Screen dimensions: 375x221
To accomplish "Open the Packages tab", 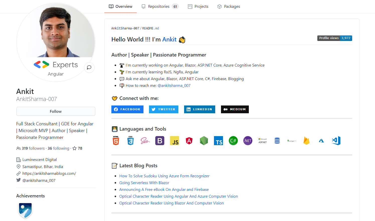I will 229,7.
